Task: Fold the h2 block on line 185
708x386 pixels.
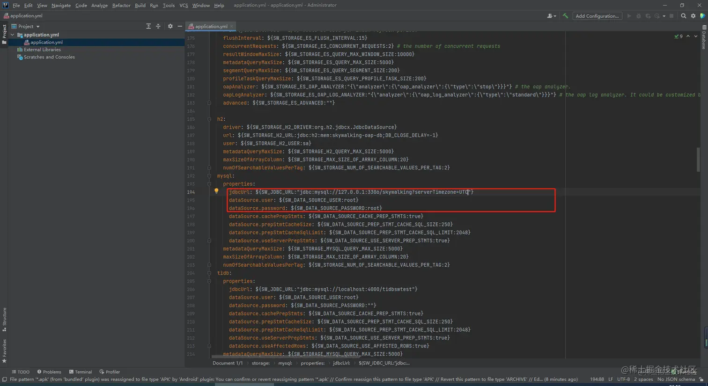Action: [x=209, y=119]
